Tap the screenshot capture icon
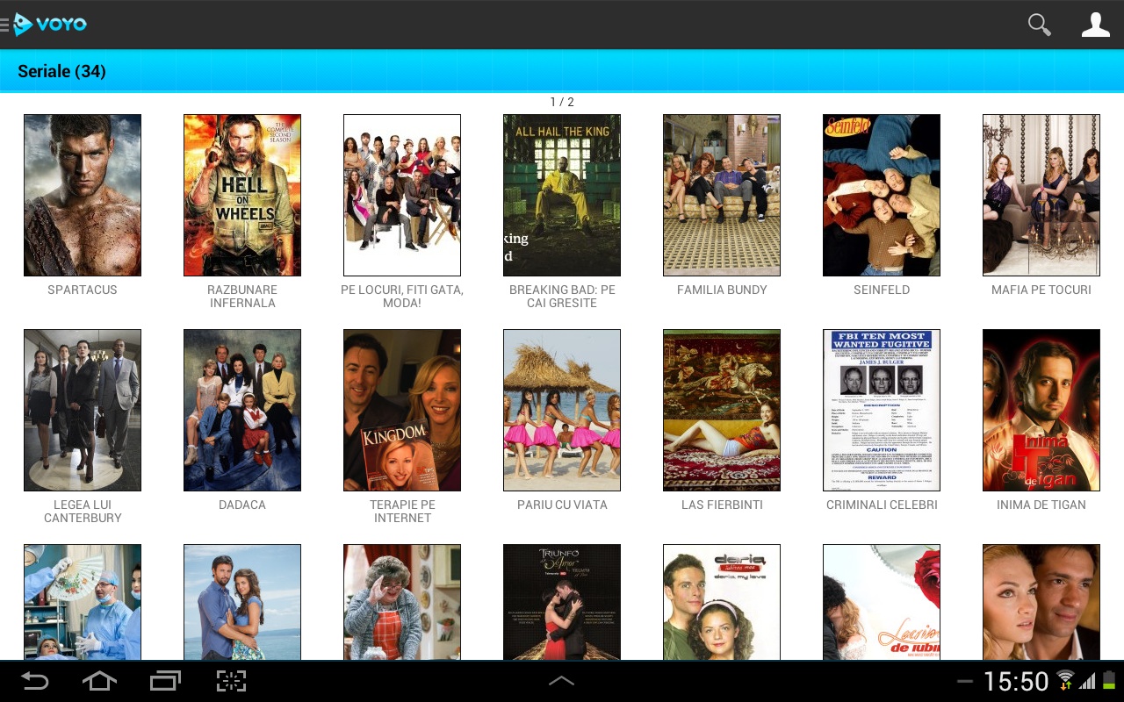The height and width of the screenshot is (702, 1124). (x=231, y=681)
